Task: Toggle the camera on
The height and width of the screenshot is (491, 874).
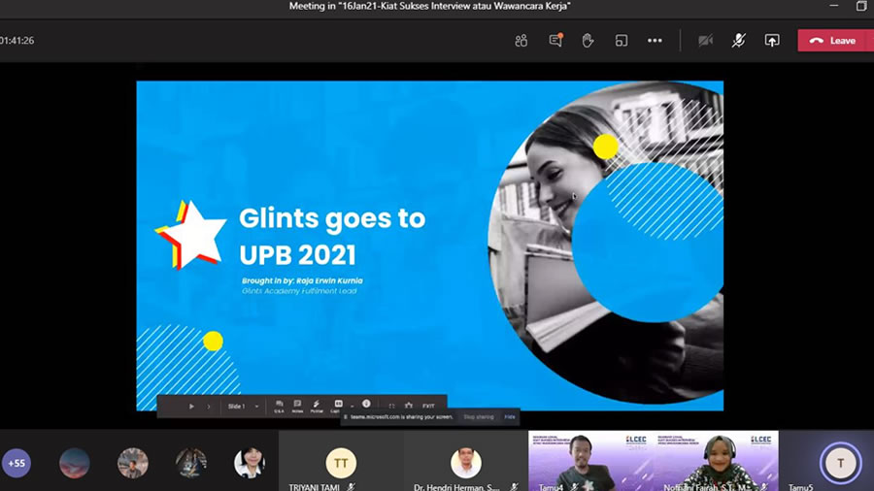Action: (x=706, y=41)
